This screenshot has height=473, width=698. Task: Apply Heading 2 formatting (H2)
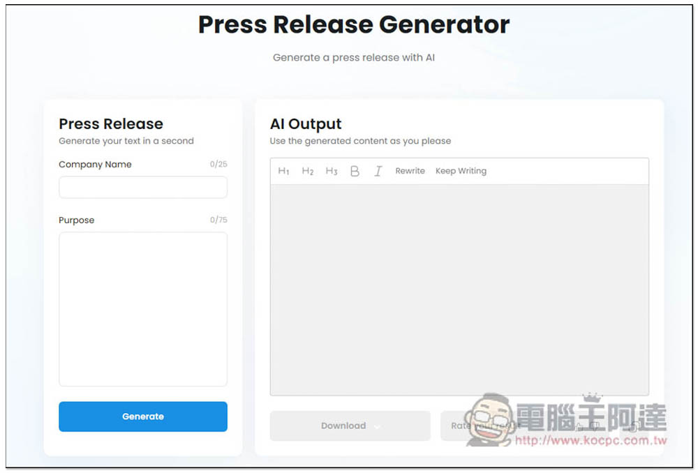click(x=308, y=171)
